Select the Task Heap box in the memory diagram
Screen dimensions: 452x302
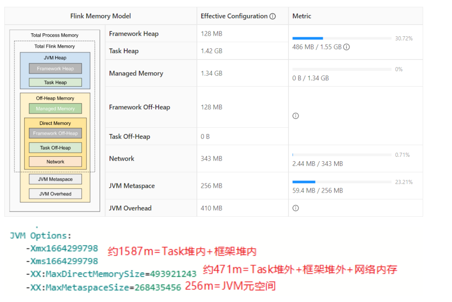pyautogui.click(x=55, y=83)
